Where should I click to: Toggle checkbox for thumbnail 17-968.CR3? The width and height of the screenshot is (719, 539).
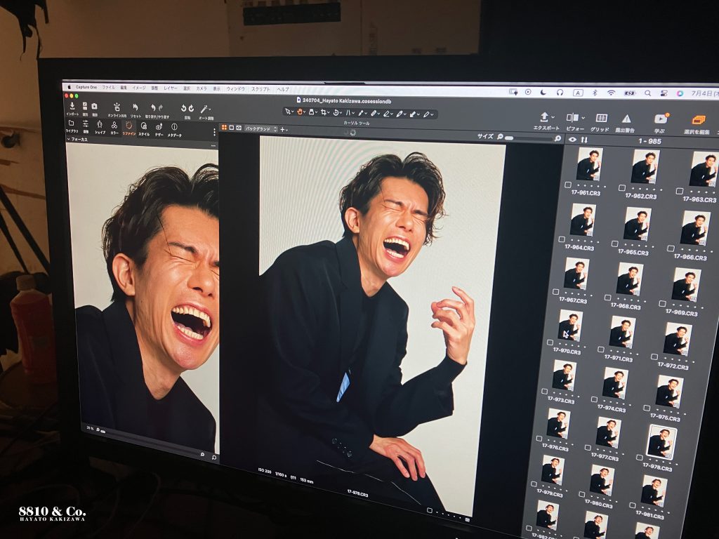[607, 298]
